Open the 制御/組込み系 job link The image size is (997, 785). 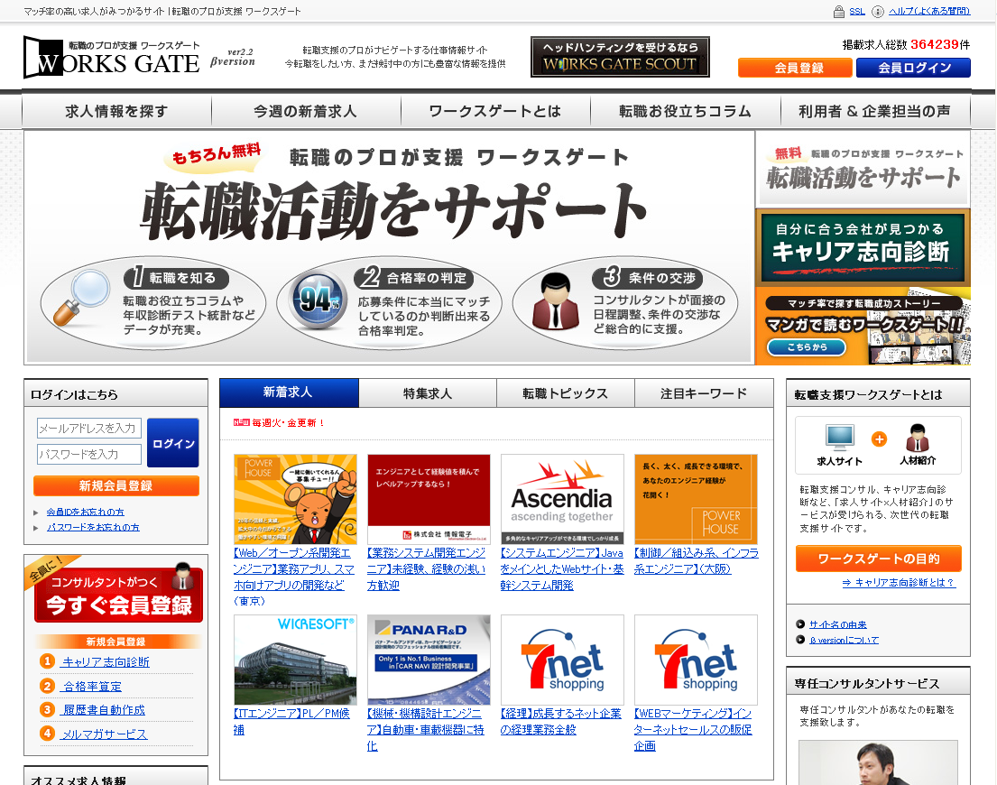(697, 560)
